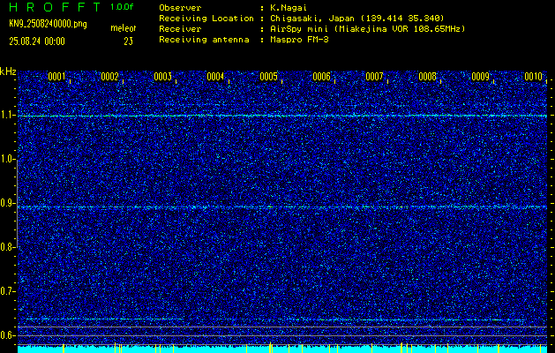Click the Receiving antenna label

pos(204,40)
